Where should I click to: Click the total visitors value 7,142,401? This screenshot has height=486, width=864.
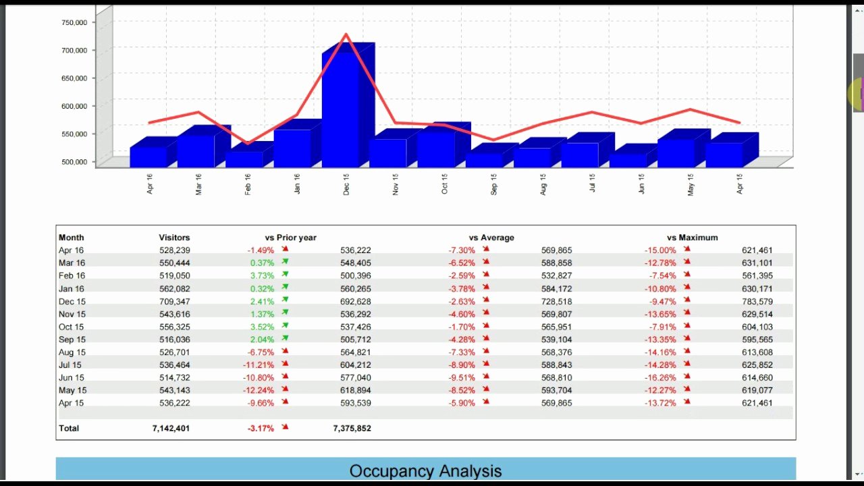coord(171,428)
